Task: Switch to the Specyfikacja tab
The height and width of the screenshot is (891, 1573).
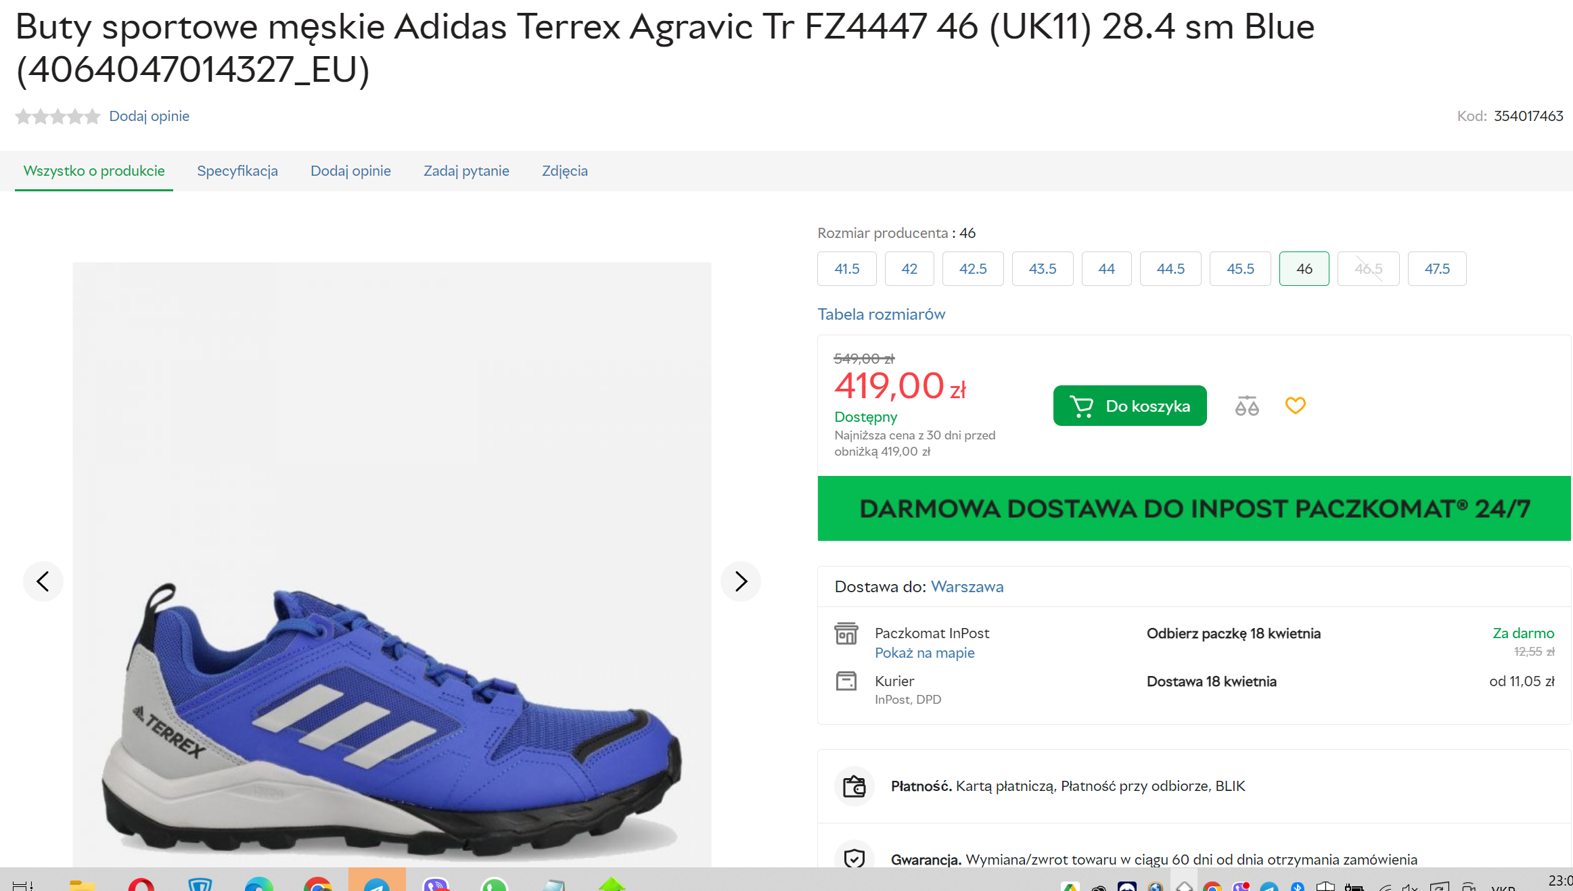Action: (237, 171)
